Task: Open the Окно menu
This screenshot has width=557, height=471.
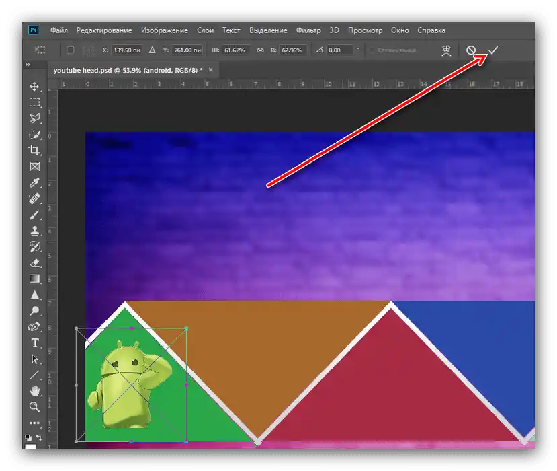Action: pyautogui.click(x=400, y=30)
